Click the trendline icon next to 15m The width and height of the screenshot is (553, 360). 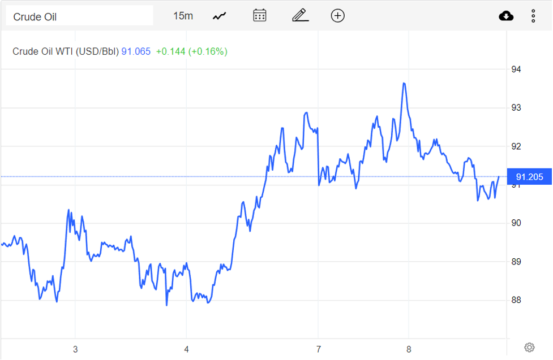coord(218,15)
